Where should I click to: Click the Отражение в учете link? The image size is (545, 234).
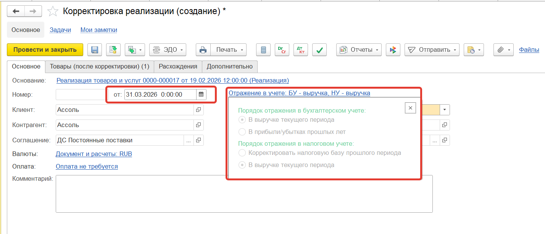tap(299, 92)
